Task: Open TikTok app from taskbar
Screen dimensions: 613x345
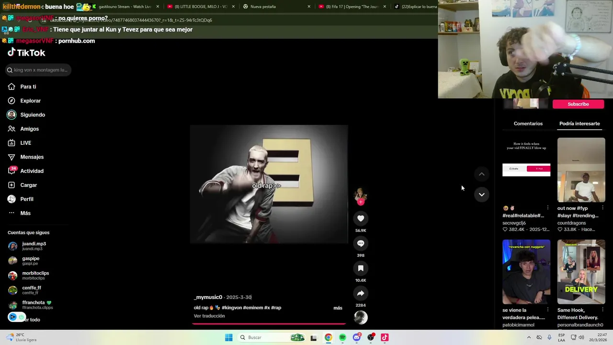Action: point(385,337)
